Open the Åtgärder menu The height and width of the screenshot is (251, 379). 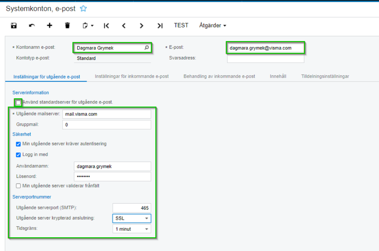(212, 25)
